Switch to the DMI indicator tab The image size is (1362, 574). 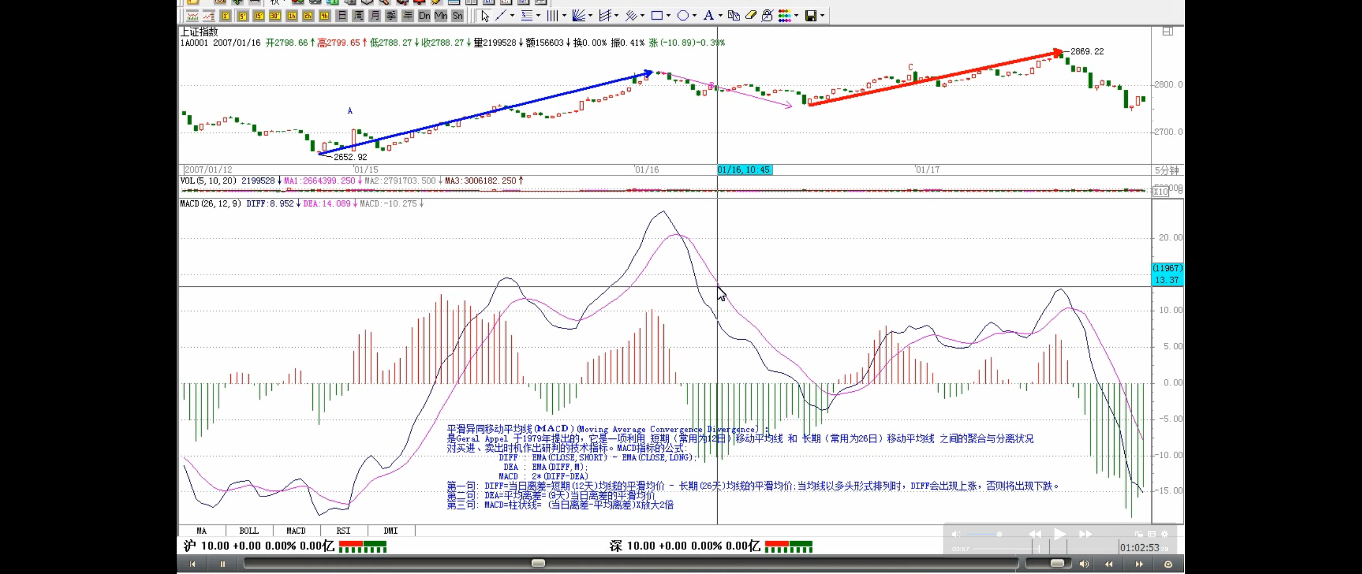[x=391, y=530]
